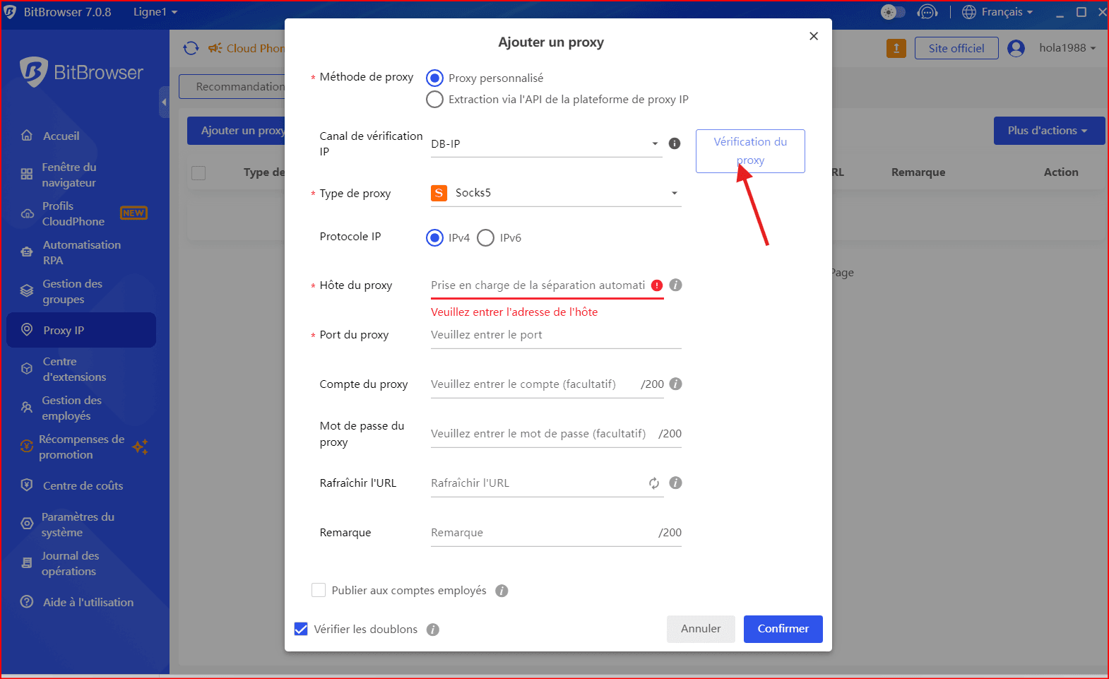This screenshot has height=679, width=1109.
Task: Enable Publier aux comptes employés checkbox
Action: tap(319, 590)
